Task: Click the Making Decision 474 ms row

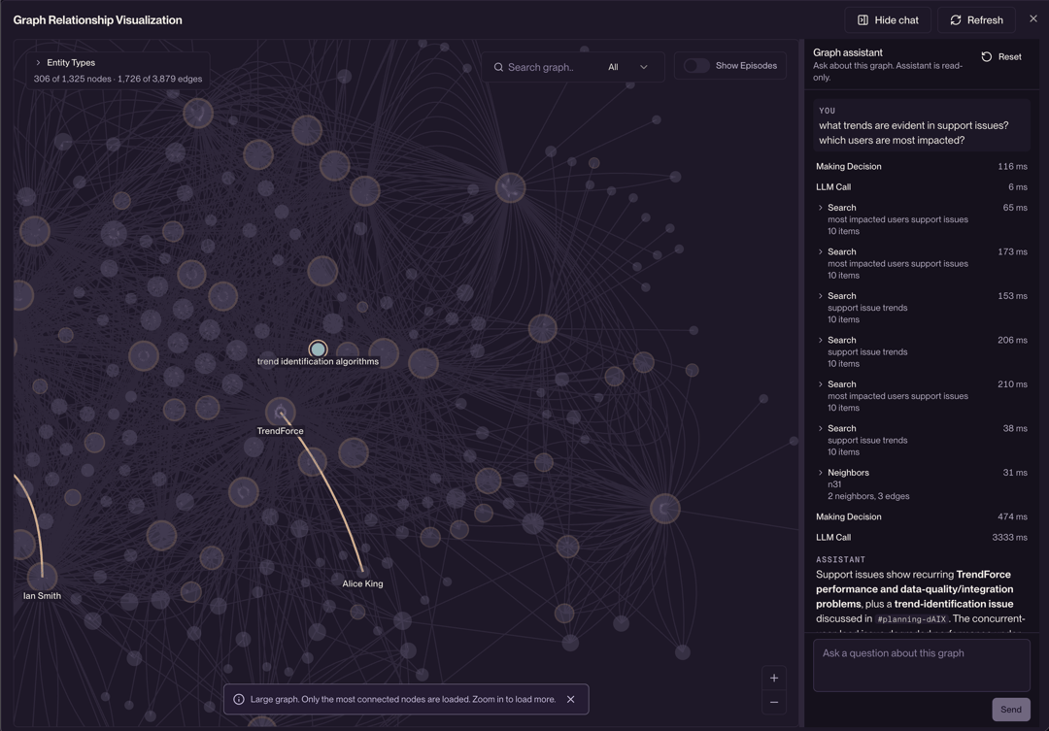Action: (x=921, y=517)
